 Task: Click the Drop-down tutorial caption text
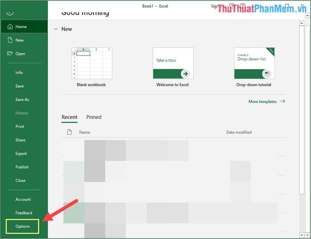click(254, 85)
